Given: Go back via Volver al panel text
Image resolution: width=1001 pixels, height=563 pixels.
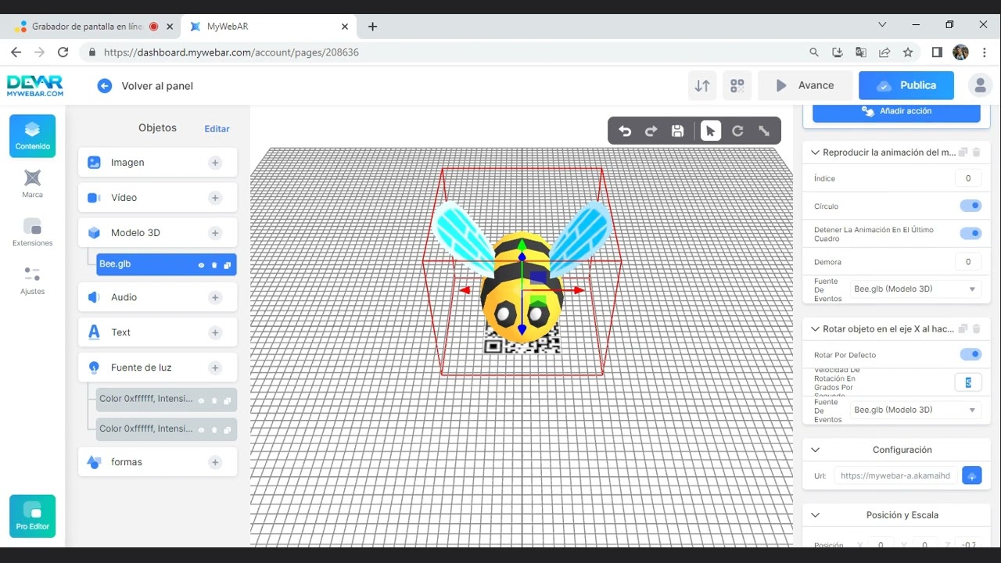Looking at the screenshot, I should (x=157, y=86).
